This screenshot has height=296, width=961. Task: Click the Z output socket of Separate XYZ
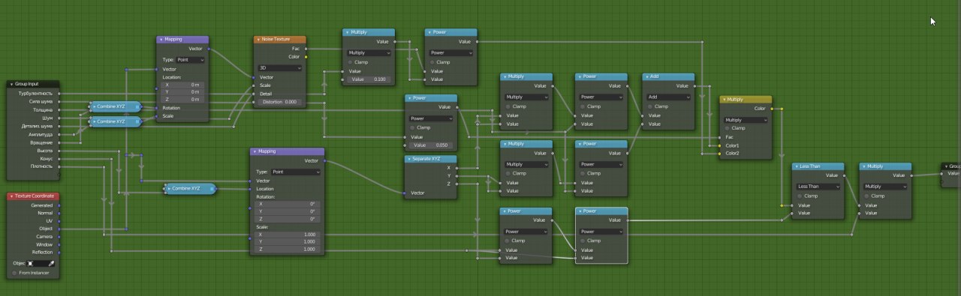pyautogui.click(x=457, y=184)
